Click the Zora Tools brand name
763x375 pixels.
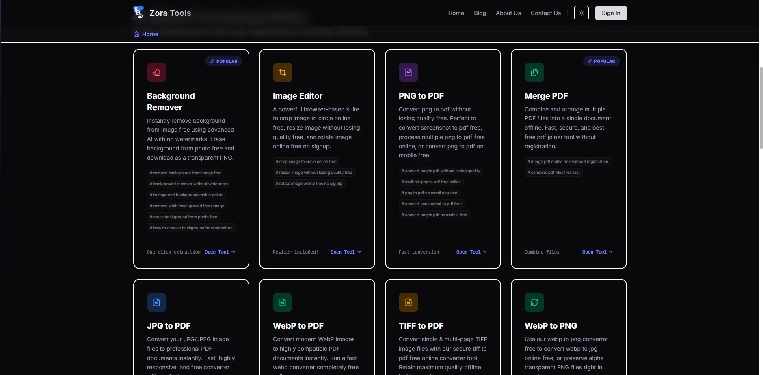pos(170,13)
